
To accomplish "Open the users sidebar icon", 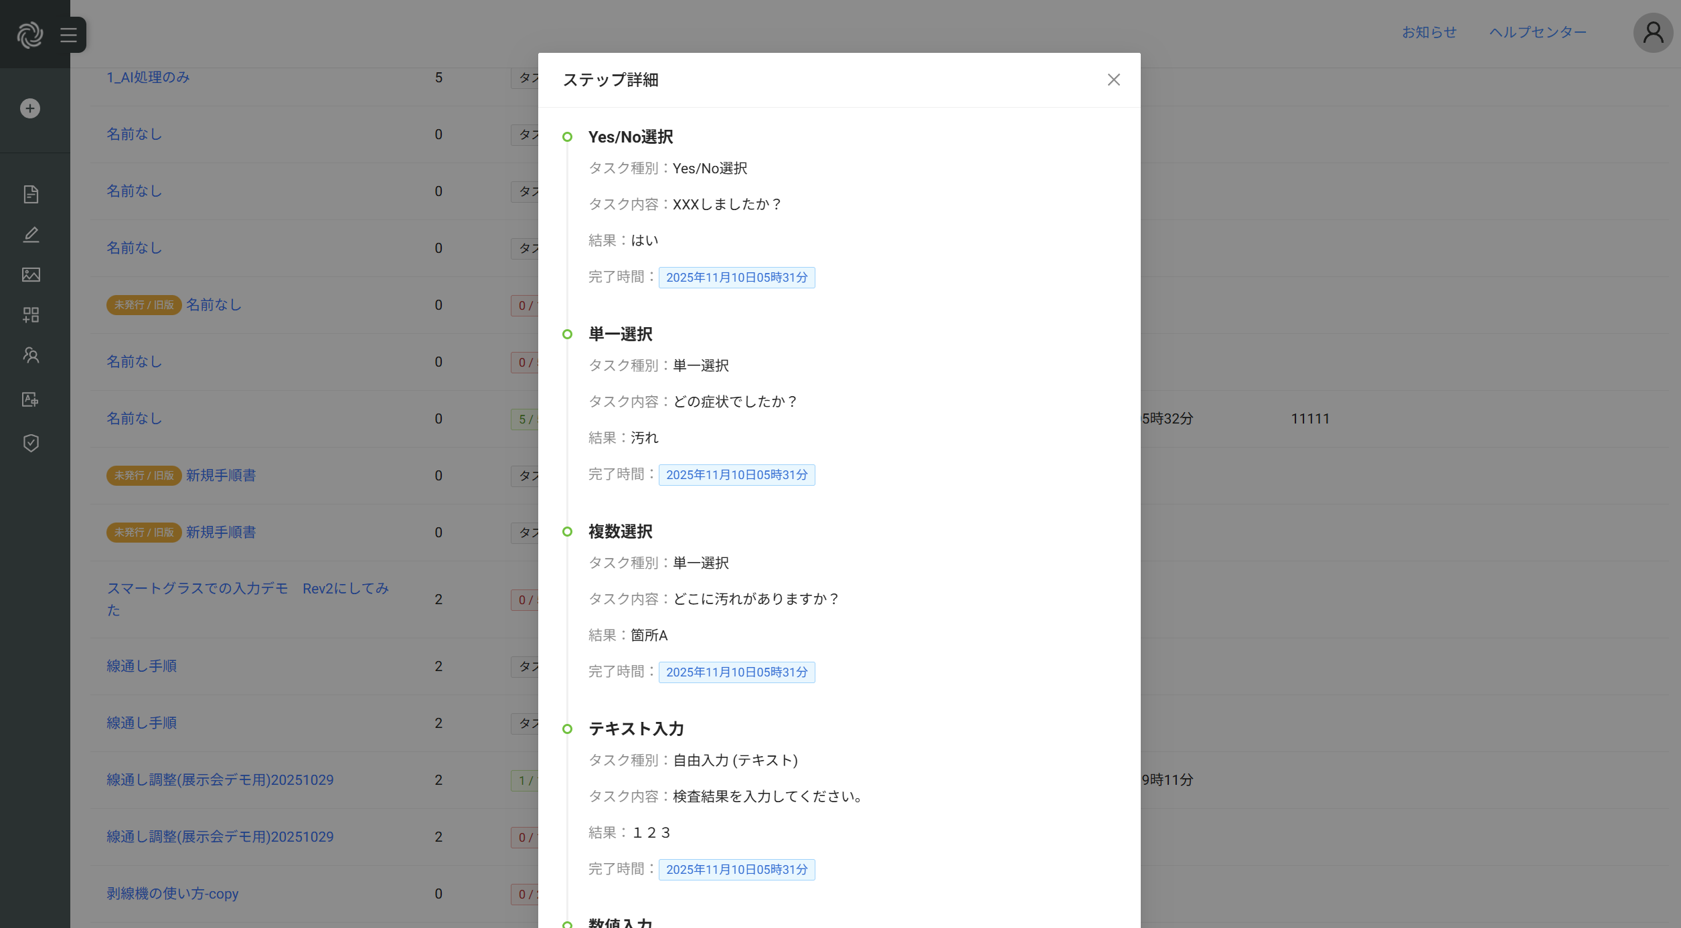I will coord(31,355).
